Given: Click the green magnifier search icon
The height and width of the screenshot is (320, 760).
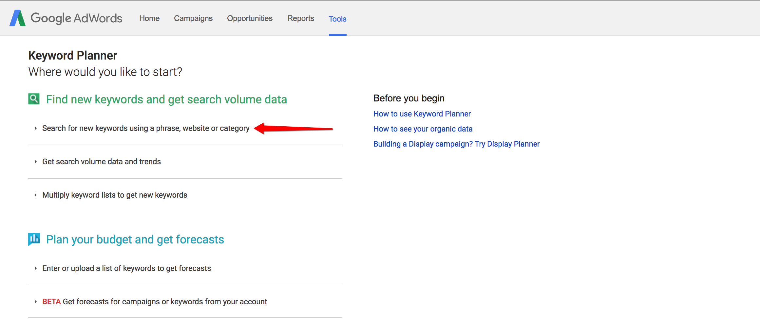Looking at the screenshot, I should tap(34, 99).
